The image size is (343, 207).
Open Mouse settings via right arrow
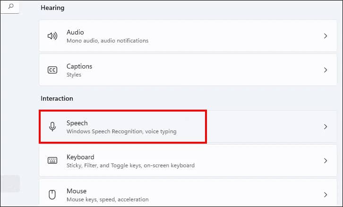[x=325, y=195]
